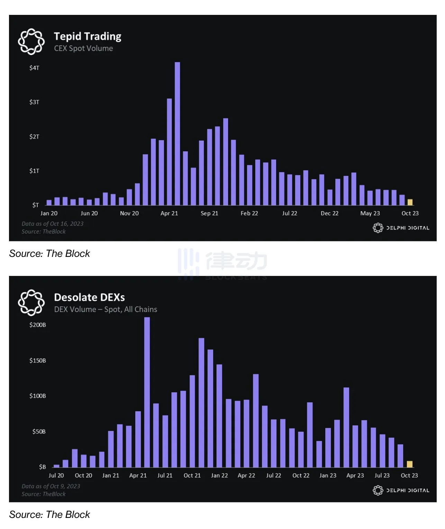Click the BlockBeats watermark logo between charts

point(222,264)
